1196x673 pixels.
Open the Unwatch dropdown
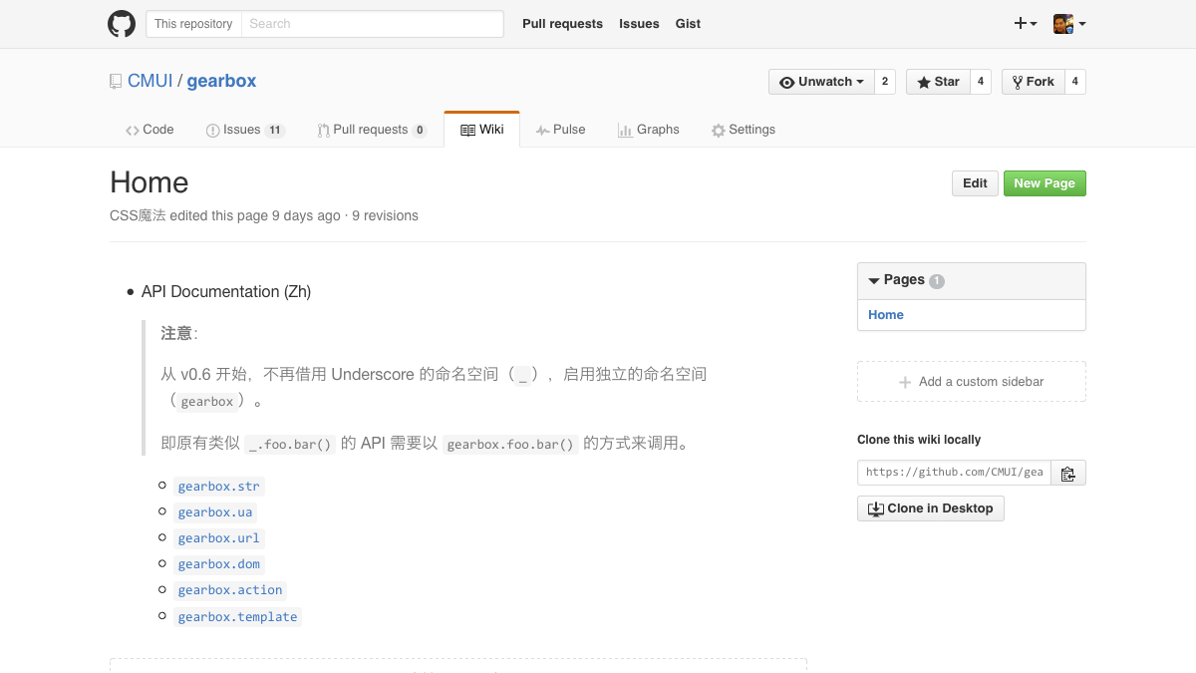[x=821, y=82]
